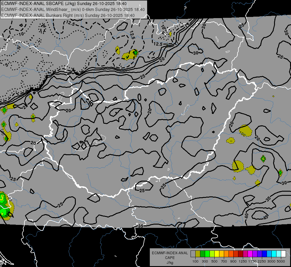Click the pure yellow legend swatch

coord(217,254)
